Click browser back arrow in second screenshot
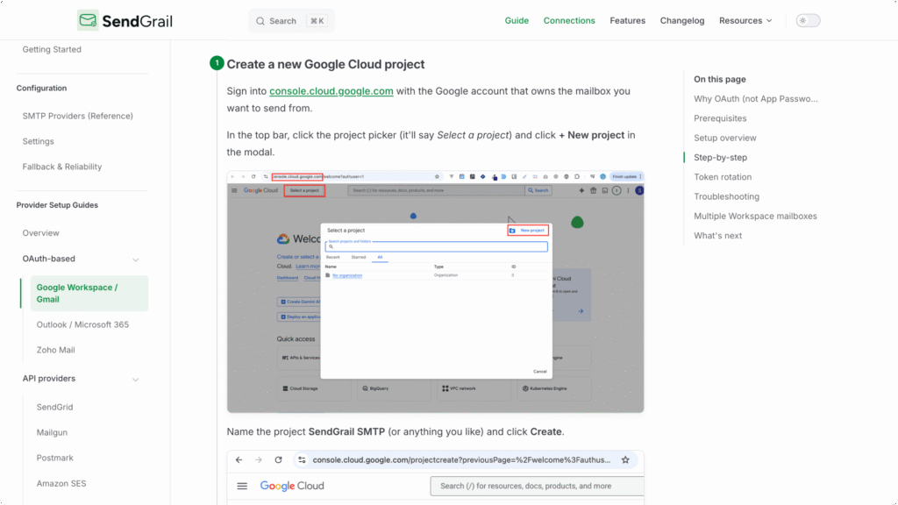 tap(239, 459)
